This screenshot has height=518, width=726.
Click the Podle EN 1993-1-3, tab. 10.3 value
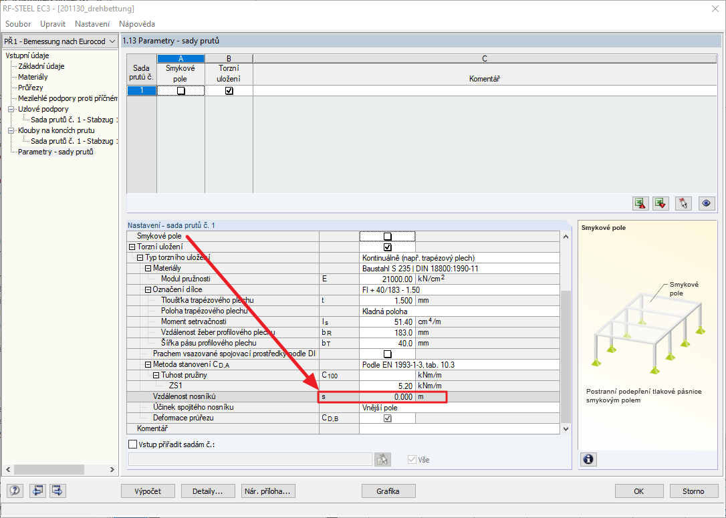(x=459, y=365)
